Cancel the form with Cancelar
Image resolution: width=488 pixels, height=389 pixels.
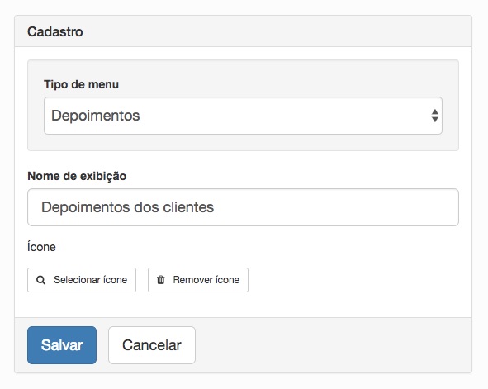pos(152,345)
